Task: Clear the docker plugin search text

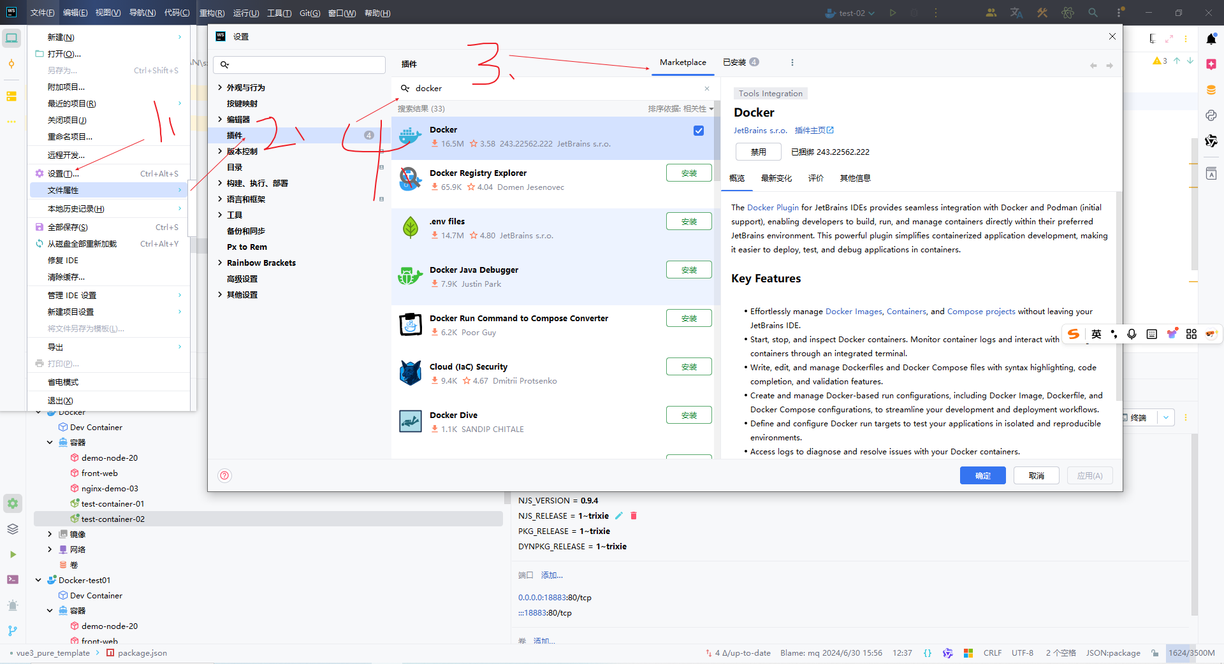Action: point(706,89)
